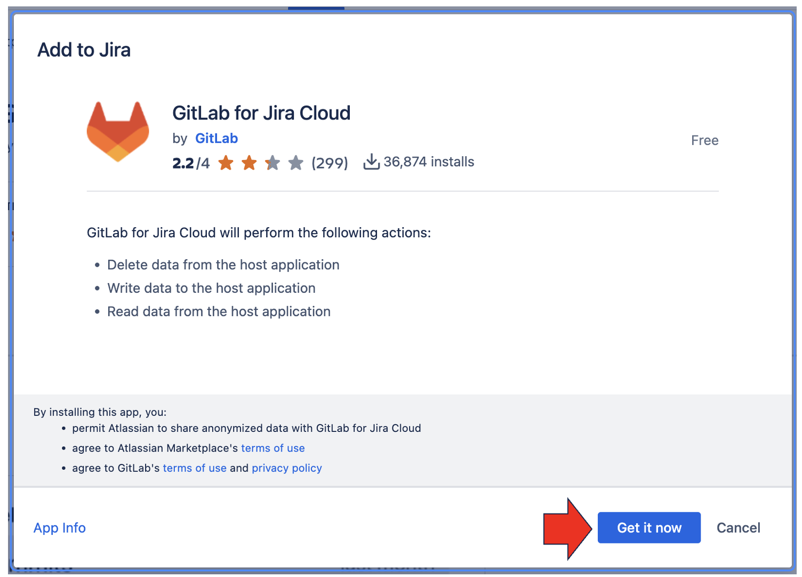Click the 2.2/4 rating score
This screenshot has width=802, height=577.
[x=191, y=163]
